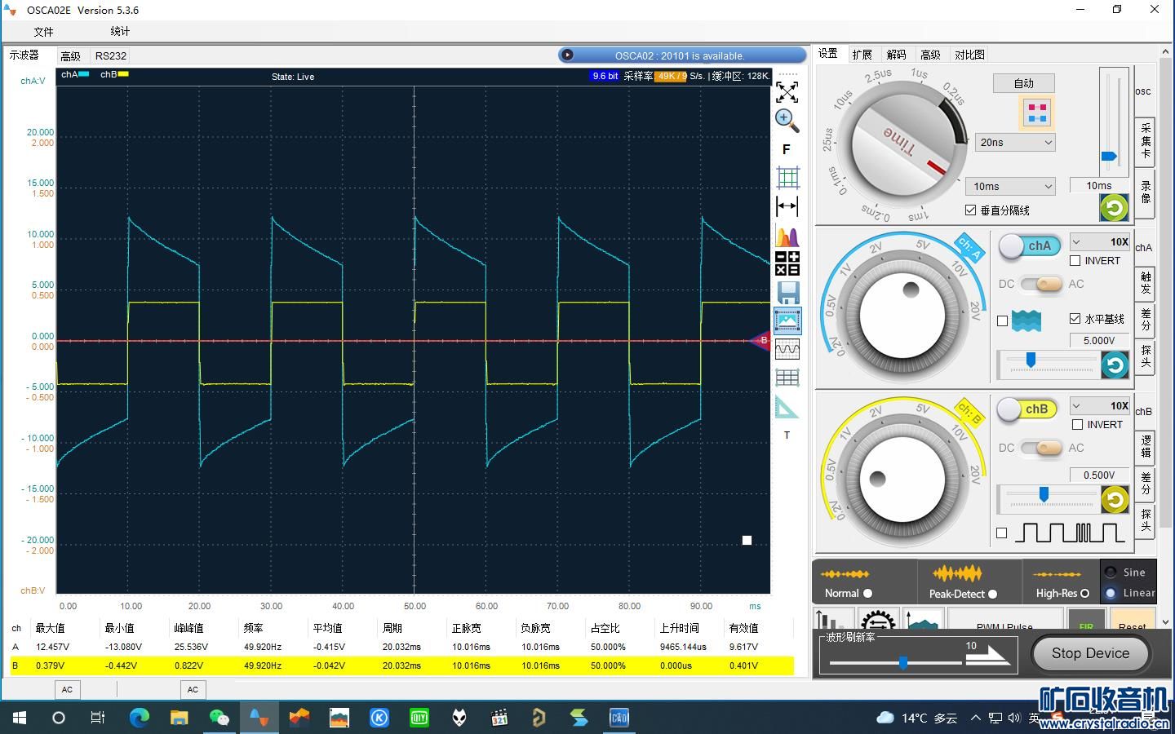Select the Sine interpolation radio button

click(x=1111, y=573)
